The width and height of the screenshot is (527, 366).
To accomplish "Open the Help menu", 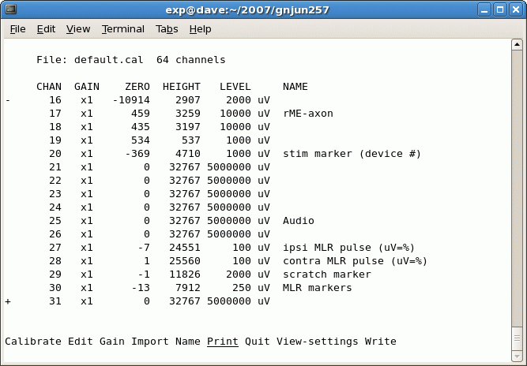I will click(201, 29).
